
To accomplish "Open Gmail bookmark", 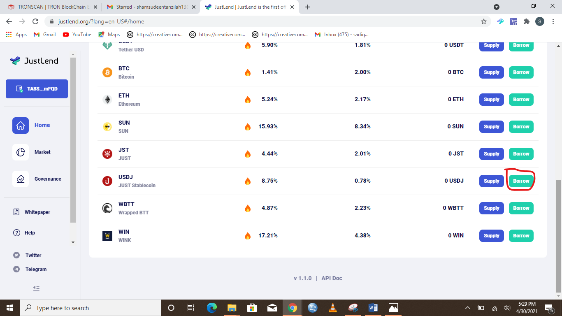I will point(44,35).
